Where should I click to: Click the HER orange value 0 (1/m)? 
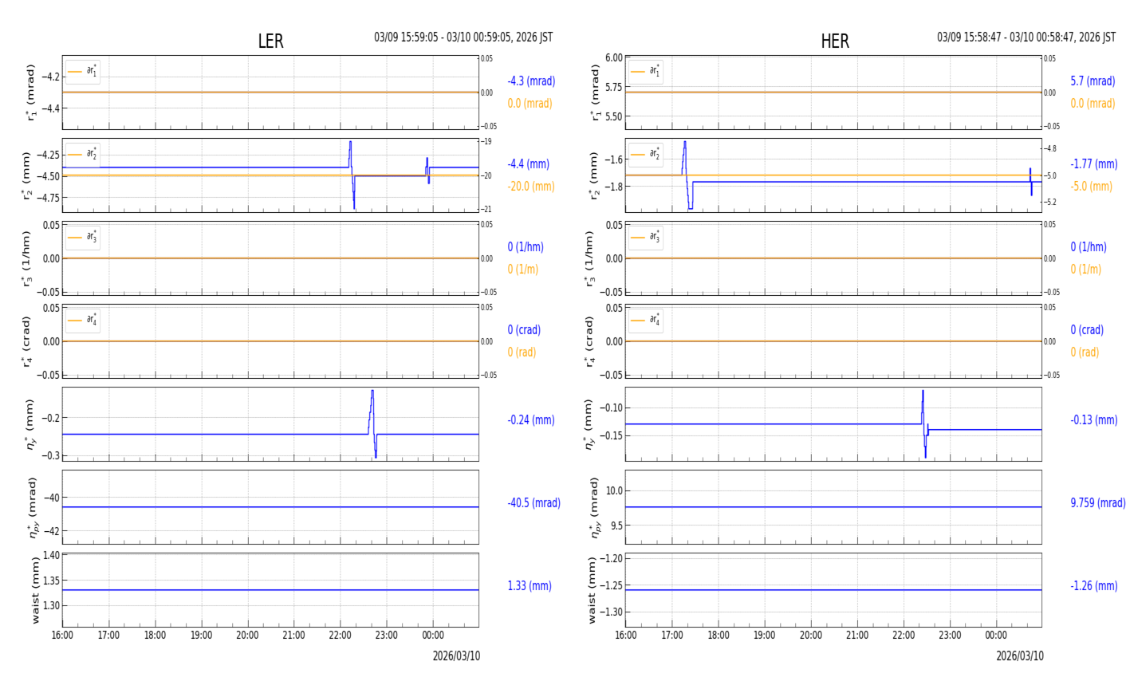(1086, 270)
